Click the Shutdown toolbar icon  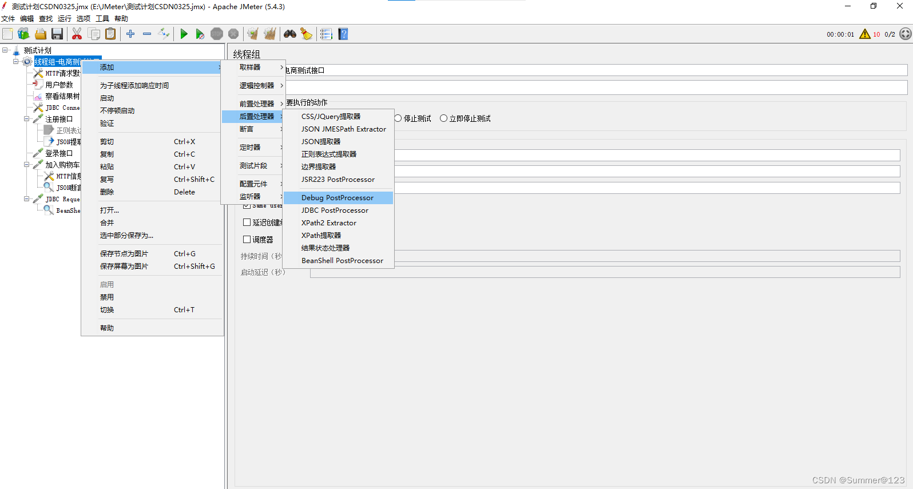pos(233,34)
